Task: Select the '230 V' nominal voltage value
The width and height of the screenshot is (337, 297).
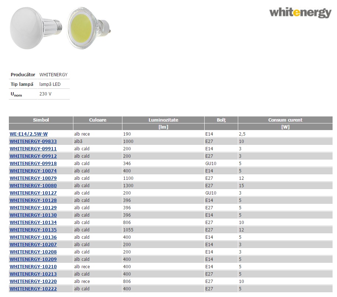Action: click(45, 94)
